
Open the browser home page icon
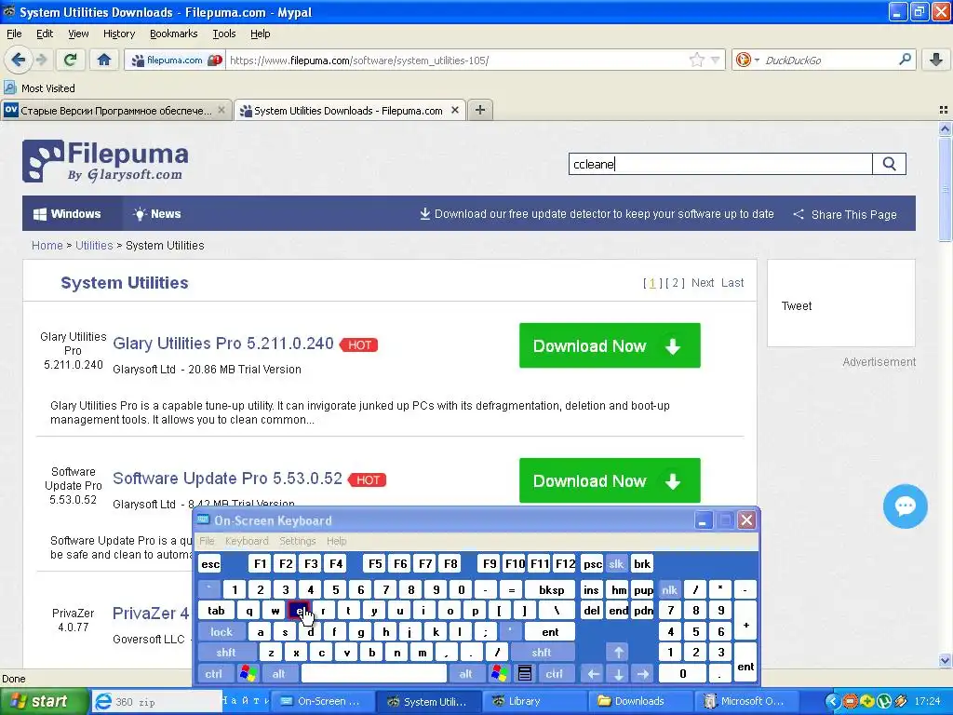(104, 60)
